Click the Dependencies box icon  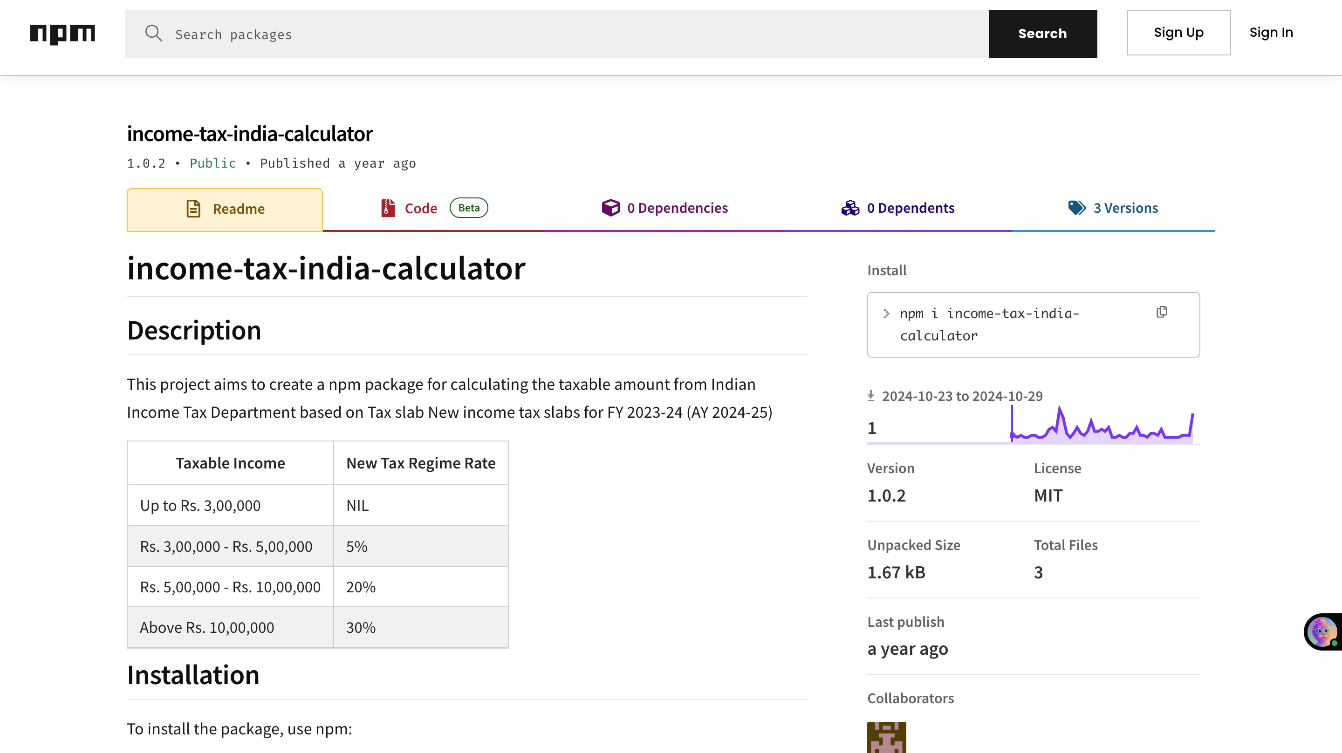pyautogui.click(x=610, y=208)
